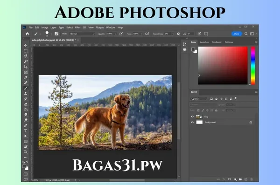Switch to the Swatches tab
Viewport: 280px width, 185px height.
(204, 42)
